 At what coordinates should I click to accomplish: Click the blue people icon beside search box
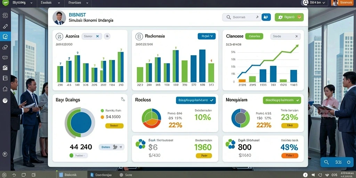(x=266, y=17)
